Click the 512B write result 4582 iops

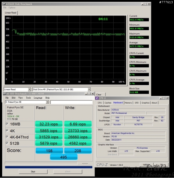coord(78,143)
